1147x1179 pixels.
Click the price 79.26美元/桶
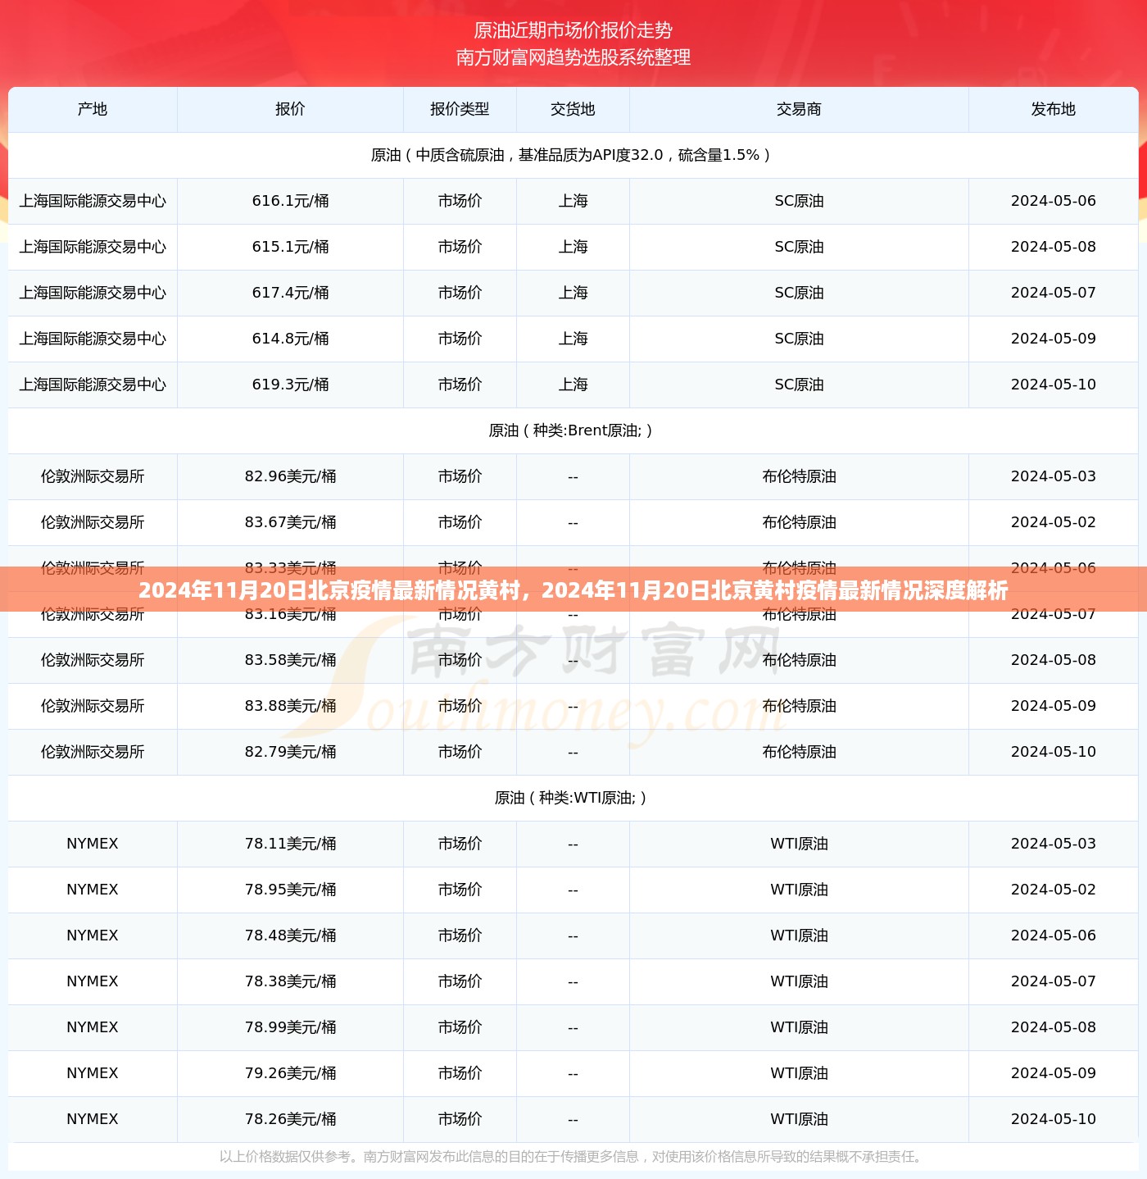pos(290,1073)
